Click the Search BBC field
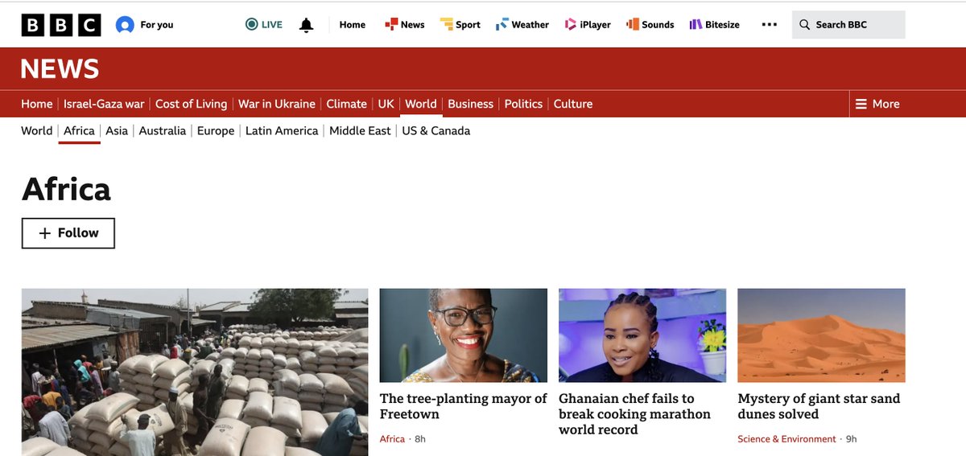966x456 pixels. tap(848, 25)
